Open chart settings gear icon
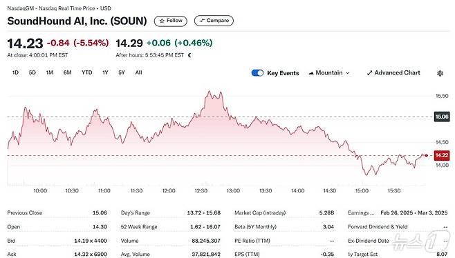 coord(440,73)
